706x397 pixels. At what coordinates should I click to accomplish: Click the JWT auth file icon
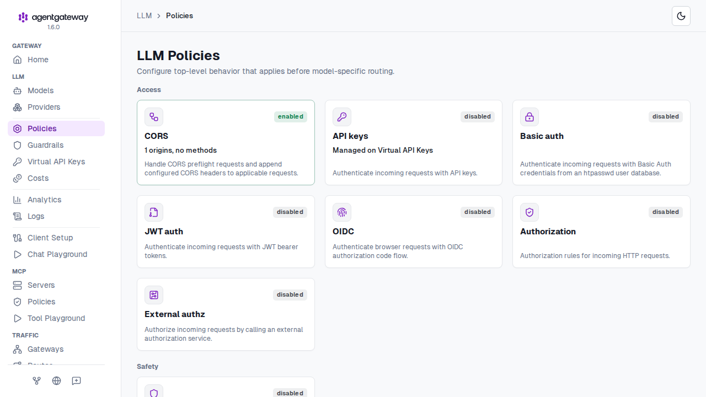click(x=154, y=212)
